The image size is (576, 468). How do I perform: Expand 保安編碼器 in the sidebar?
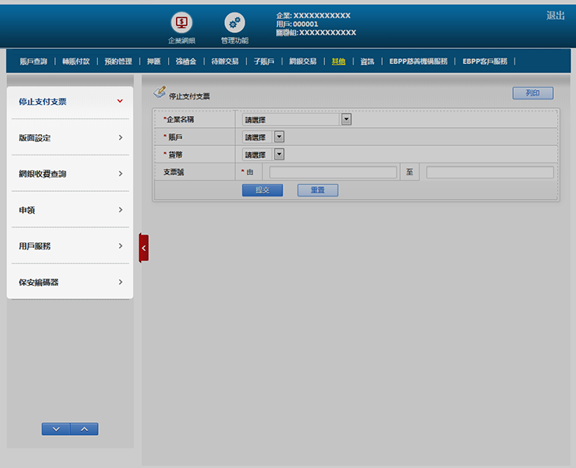69,282
